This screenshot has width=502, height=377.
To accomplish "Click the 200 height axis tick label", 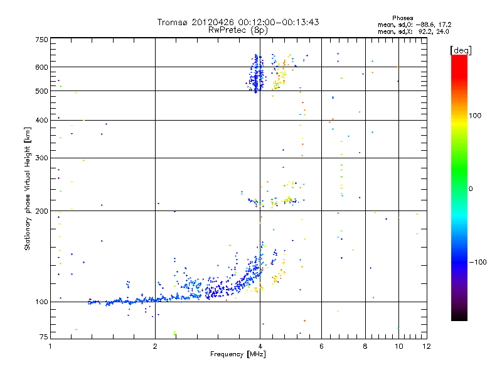I will pyautogui.click(x=41, y=211).
